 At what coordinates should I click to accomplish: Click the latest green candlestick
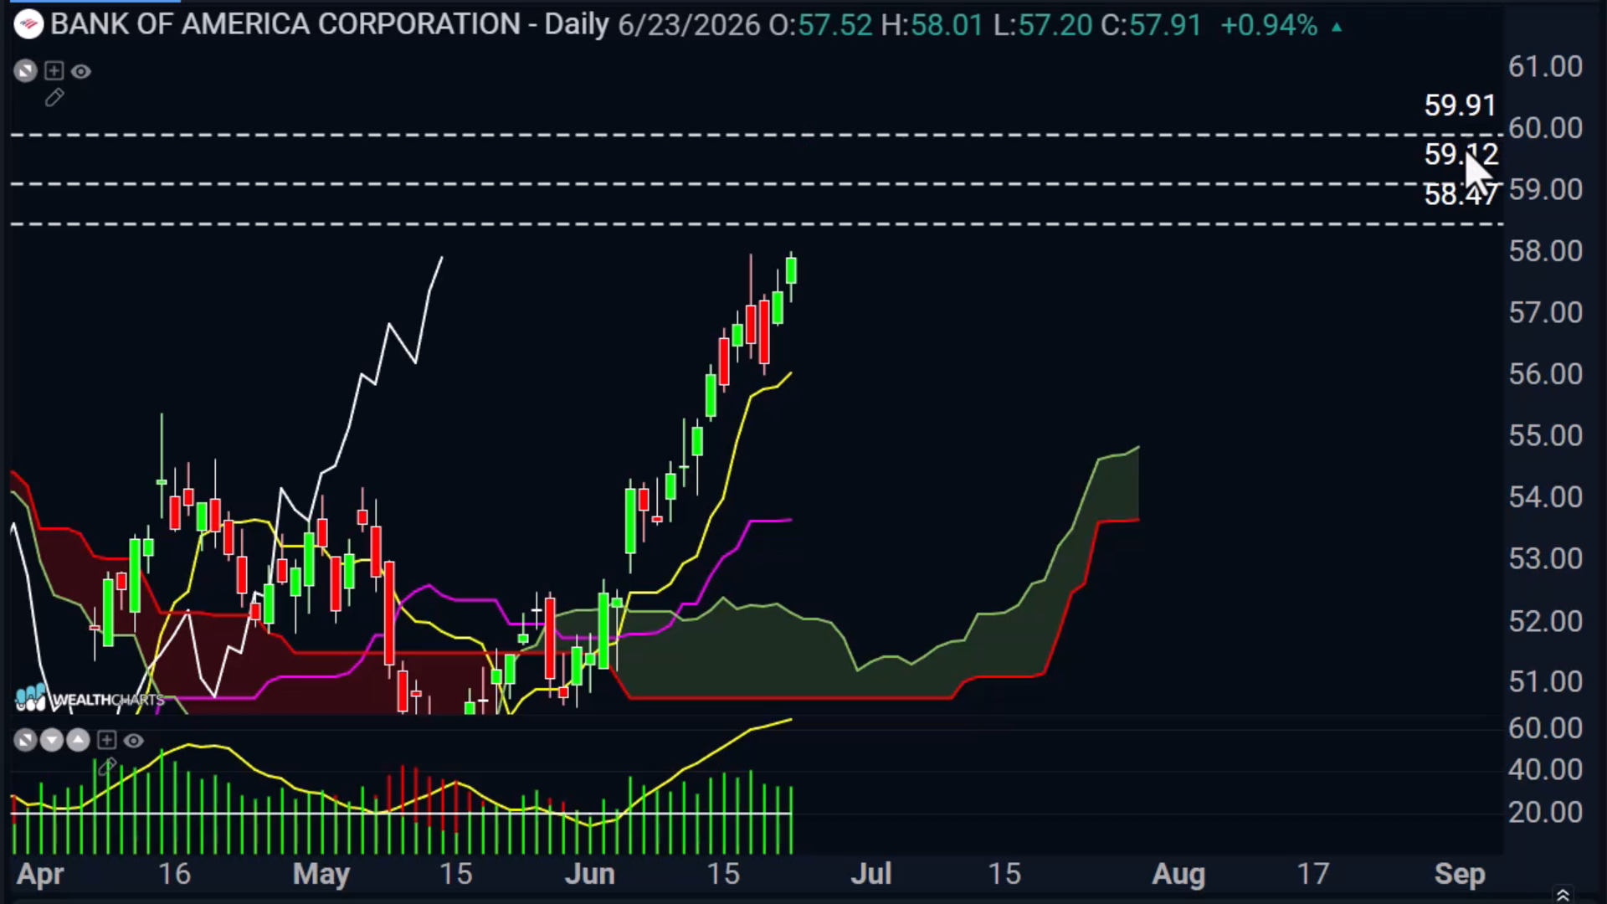791,271
